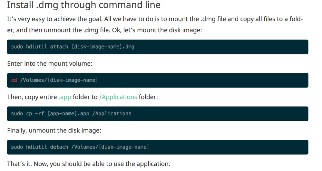The width and height of the screenshot is (322, 171).
Task: Click the word "detach" in last command
Action: tap(59, 147)
